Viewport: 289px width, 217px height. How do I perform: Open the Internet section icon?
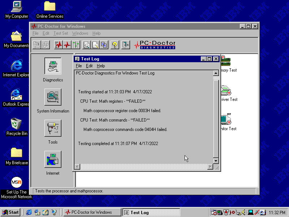pos(53,159)
